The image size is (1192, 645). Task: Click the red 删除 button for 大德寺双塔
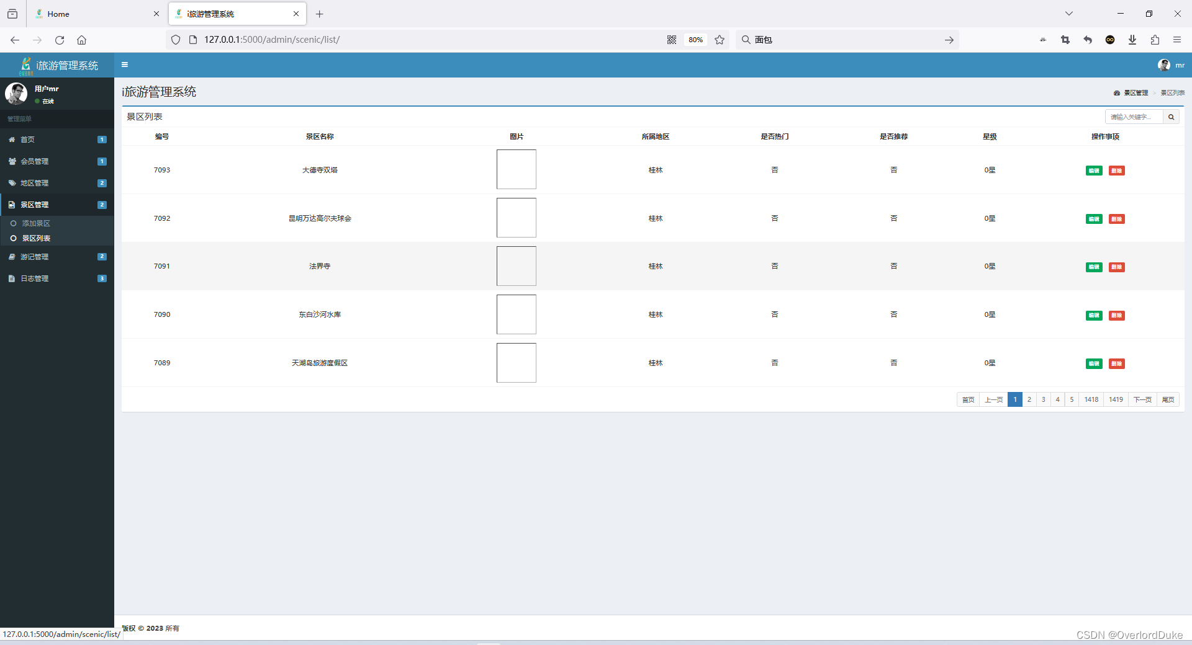[1117, 171]
